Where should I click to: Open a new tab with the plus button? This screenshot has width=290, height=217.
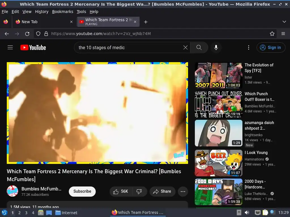146,22
